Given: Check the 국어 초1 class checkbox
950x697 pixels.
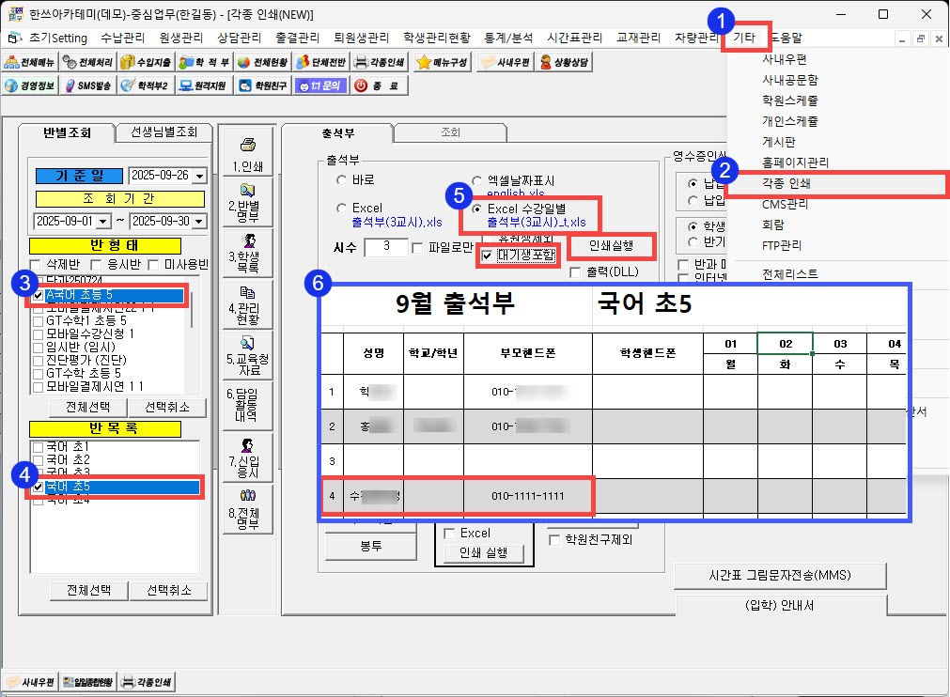Looking at the screenshot, I should (x=38, y=446).
